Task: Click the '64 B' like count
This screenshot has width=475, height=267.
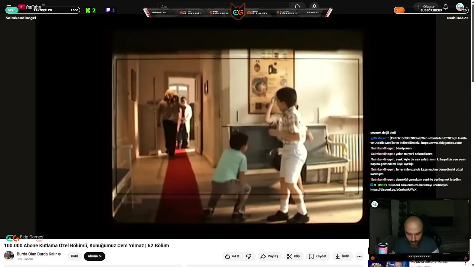Action: 235,256
